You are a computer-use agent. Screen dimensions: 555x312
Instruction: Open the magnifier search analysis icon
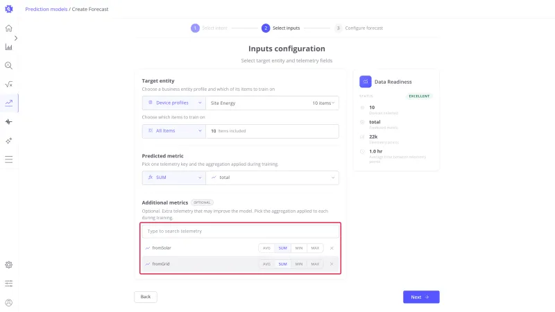[x=9, y=65]
